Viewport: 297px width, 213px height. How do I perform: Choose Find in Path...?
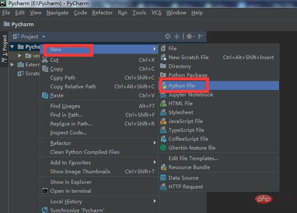click(100, 115)
